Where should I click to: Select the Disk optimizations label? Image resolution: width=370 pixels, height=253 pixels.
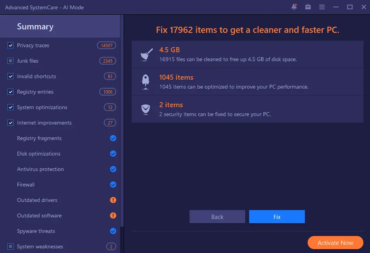click(39, 154)
